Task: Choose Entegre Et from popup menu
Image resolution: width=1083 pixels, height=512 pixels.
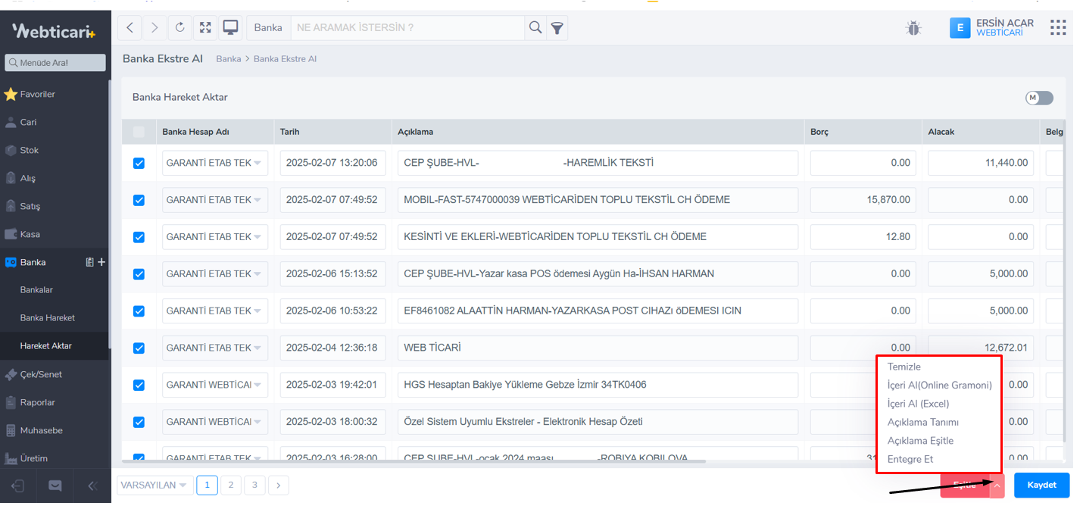Action: click(910, 459)
